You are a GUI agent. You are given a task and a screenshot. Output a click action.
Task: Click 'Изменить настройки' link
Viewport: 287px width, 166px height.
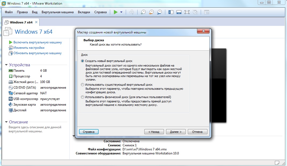click(29, 48)
